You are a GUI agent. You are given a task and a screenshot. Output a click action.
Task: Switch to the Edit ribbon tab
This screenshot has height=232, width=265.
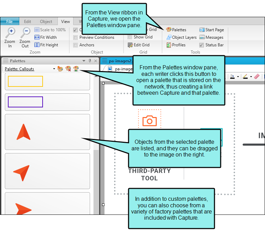pos(27,21)
